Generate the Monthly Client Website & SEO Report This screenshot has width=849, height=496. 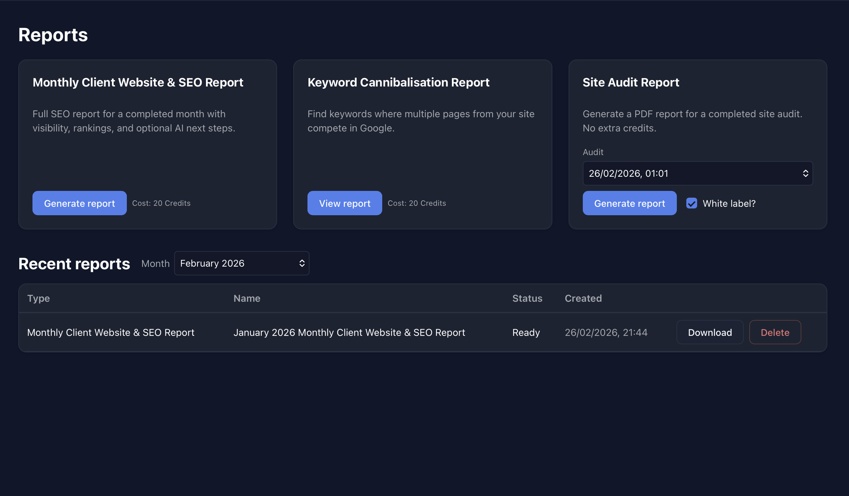point(79,203)
